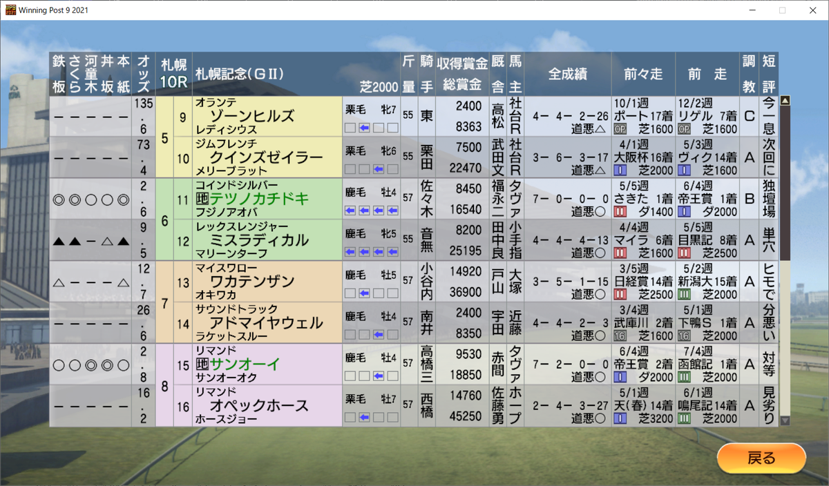
Task: Click the frame number 8 cell
Action: 164,385
